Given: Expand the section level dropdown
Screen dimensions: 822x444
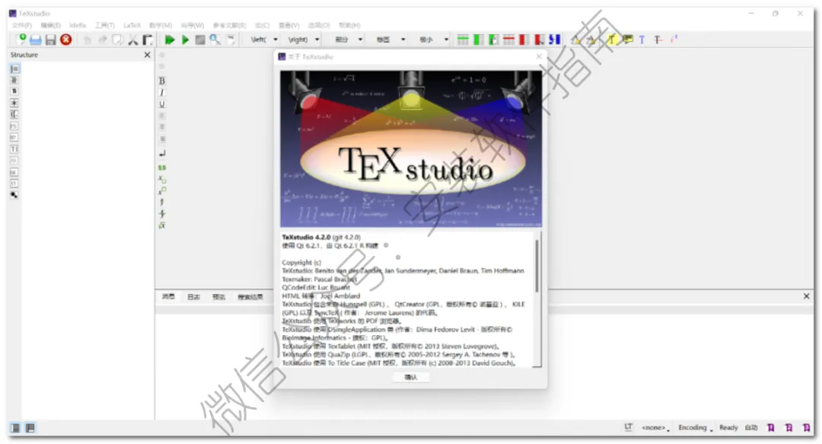Looking at the screenshot, I should (359, 40).
